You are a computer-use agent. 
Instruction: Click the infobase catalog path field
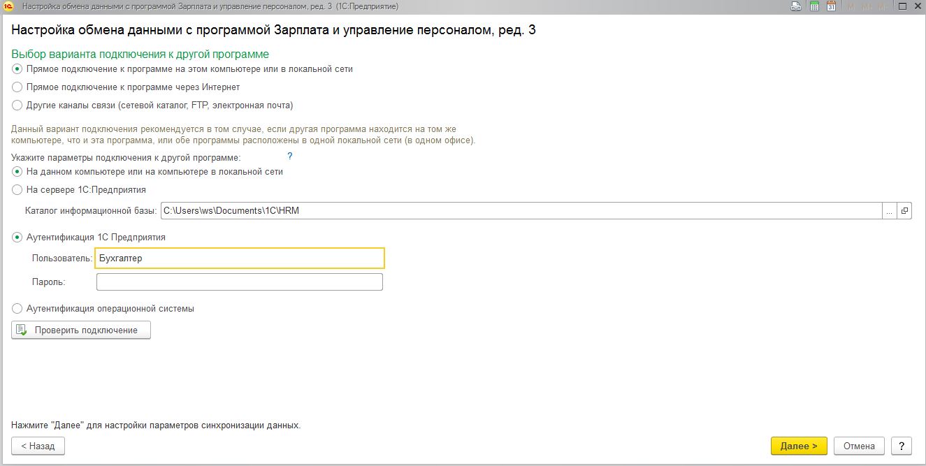521,210
